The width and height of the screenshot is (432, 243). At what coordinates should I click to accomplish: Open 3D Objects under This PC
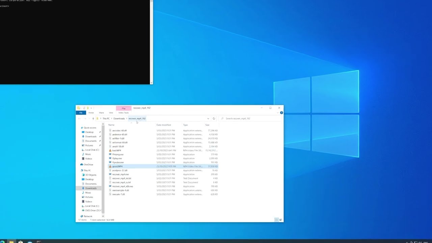click(91, 175)
